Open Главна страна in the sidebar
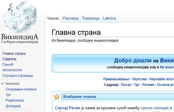The image size is (174, 112). click(x=14, y=54)
